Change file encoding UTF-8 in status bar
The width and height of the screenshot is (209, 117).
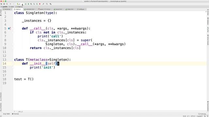[x=193, y=116]
